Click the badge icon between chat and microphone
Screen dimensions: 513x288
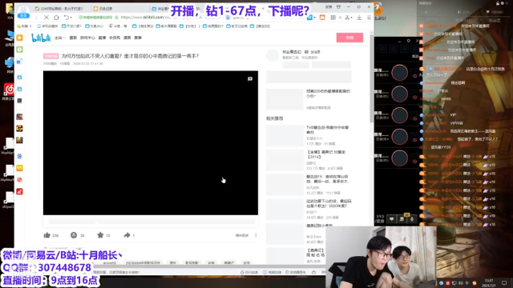(402, 218)
